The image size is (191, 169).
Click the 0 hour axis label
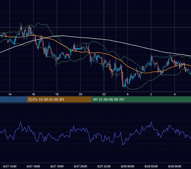(x=128, y=94)
